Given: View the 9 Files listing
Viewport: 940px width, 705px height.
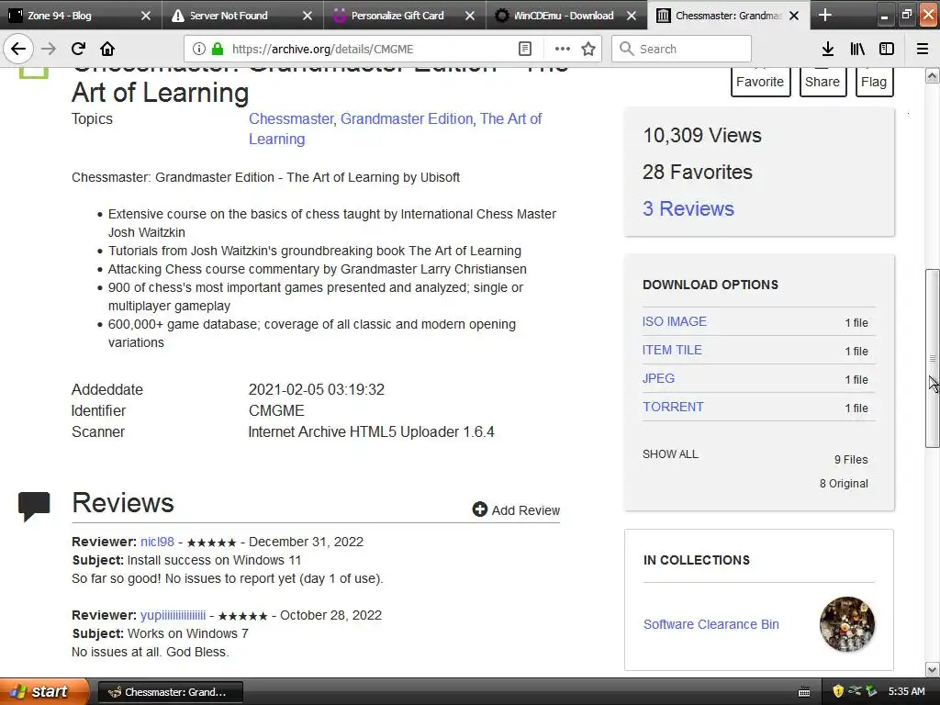Looking at the screenshot, I should [851, 460].
